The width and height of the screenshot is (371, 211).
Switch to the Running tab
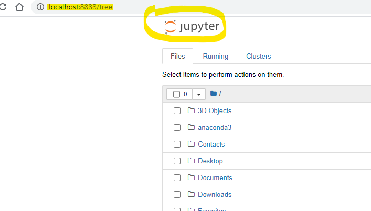pyautogui.click(x=216, y=56)
